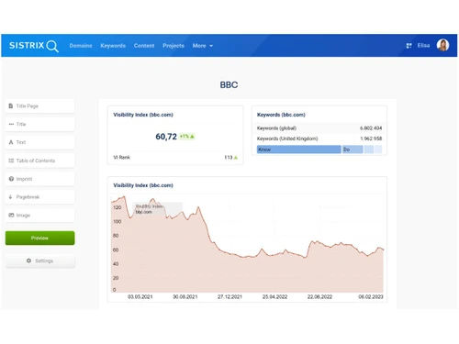The height and width of the screenshot is (344, 459).
Task: Click the +1% change badge
Action: click(x=187, y=137)
